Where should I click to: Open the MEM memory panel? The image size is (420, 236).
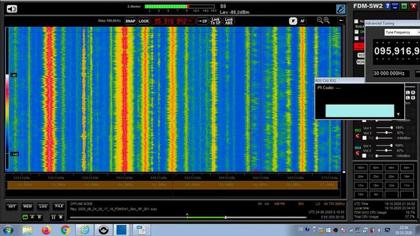point(28,206)
